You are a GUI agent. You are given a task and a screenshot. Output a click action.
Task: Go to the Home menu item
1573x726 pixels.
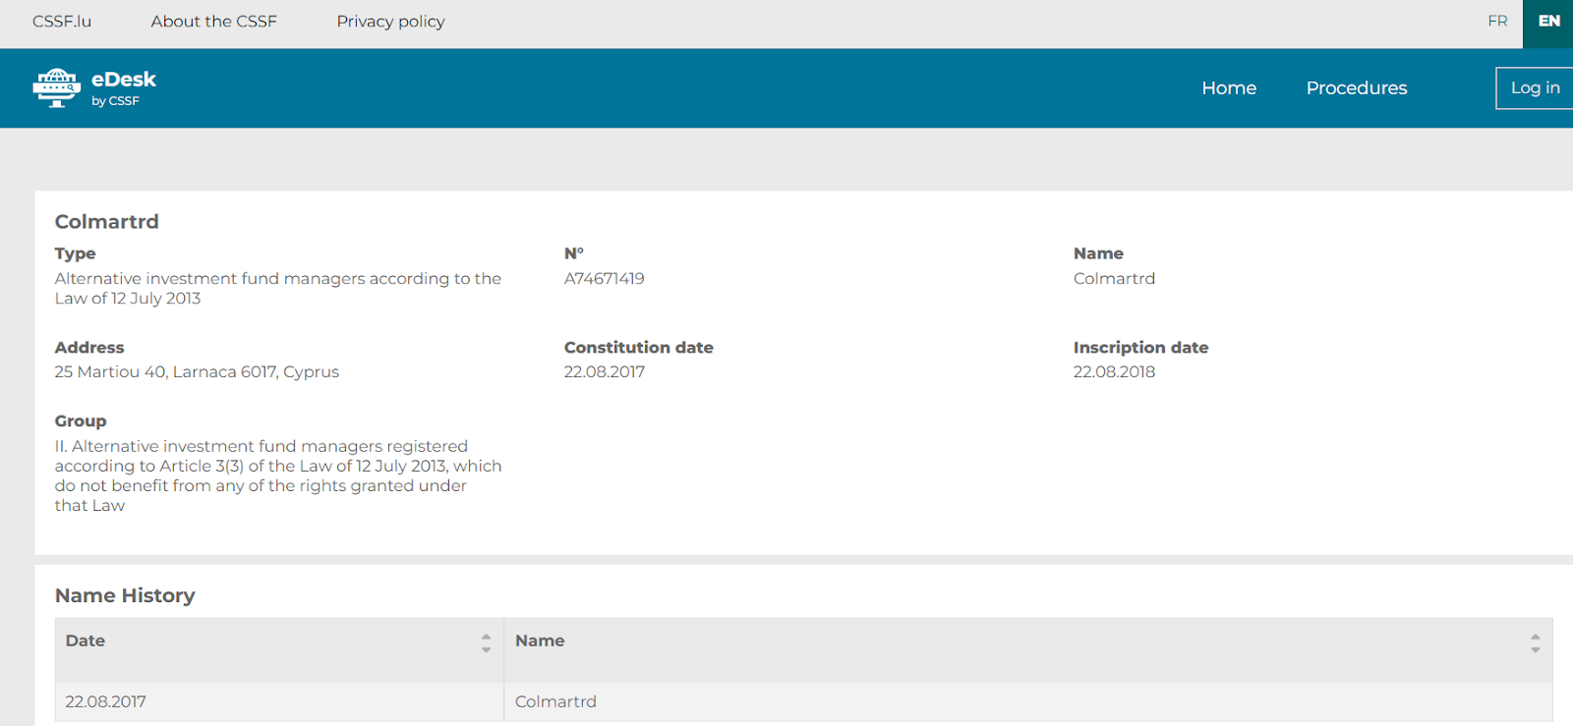pos(1229,88)
